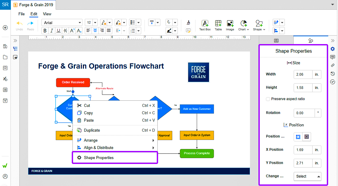Open the comments icon in right rail
This screenshot has width=338, height=186.
pyautogui.click(x=333, y=57)
